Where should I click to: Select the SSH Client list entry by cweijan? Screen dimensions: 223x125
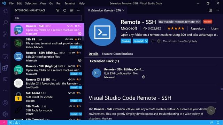(47, 97)
